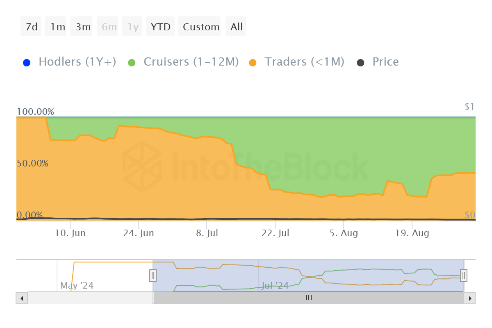Click the scrollbar right arrow
The width and height of the screenshot is (492, 328).
(x=470, y=298)
